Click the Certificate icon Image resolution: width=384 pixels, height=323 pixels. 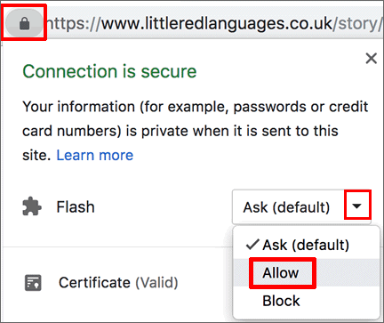pos(33,283)
